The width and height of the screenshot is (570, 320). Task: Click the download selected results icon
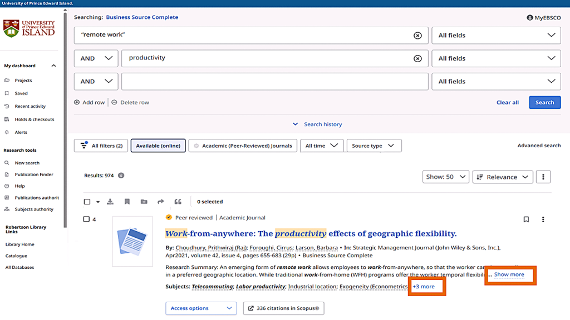(110, 202)
